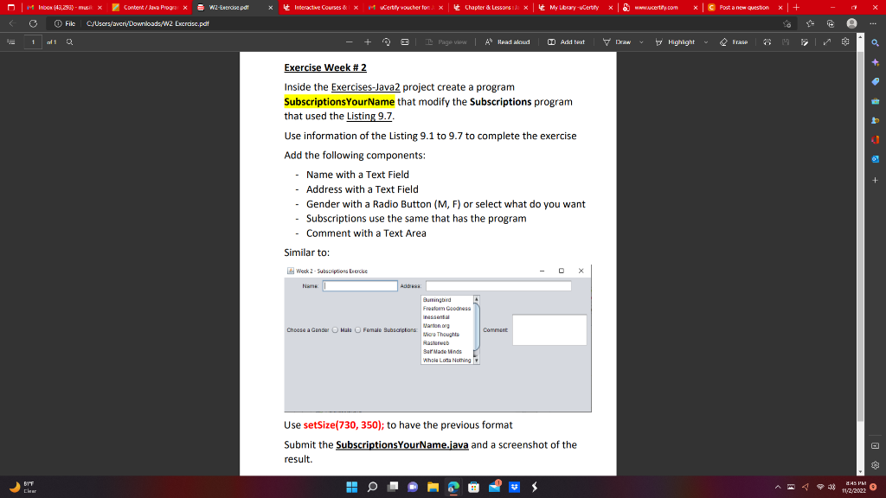
Task: Open Dropbox from the taskbar
Action: click(514, 487)
